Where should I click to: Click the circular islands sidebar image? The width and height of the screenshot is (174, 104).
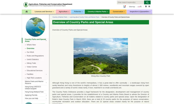(35, 27)
